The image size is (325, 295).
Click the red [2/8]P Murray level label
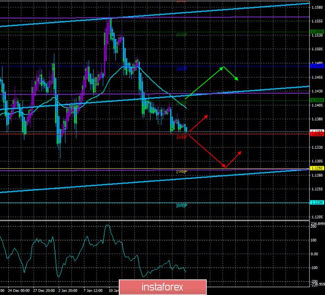point(182,137)
